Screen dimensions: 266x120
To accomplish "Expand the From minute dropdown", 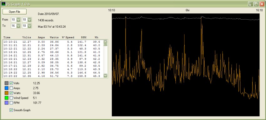I will pos(29,20).
